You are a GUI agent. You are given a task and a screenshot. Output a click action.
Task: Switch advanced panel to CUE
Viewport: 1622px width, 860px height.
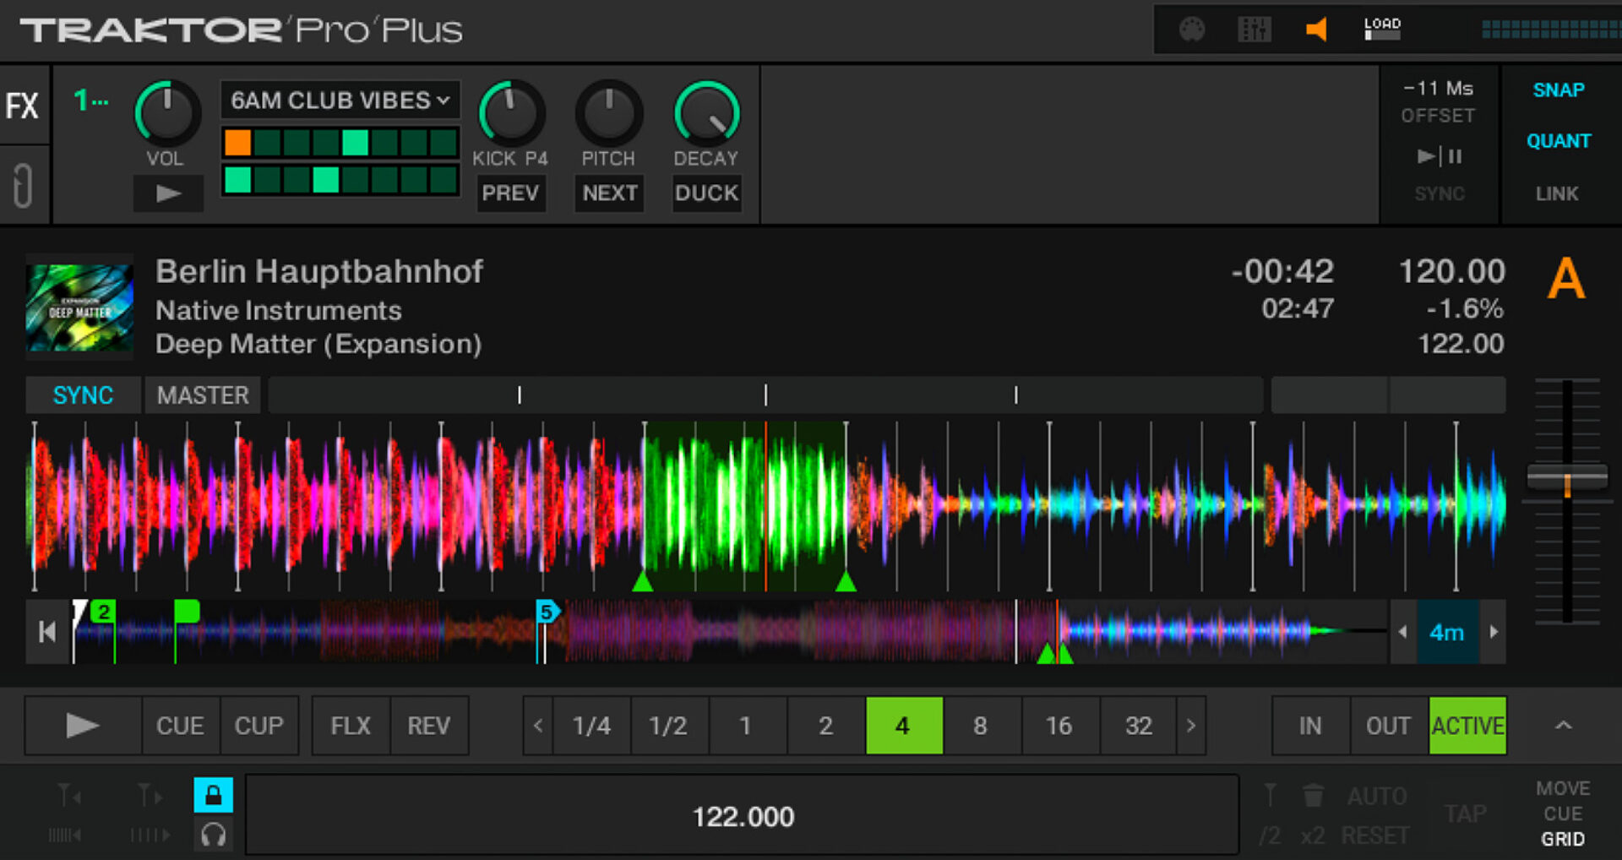[x=1563, y=814]
